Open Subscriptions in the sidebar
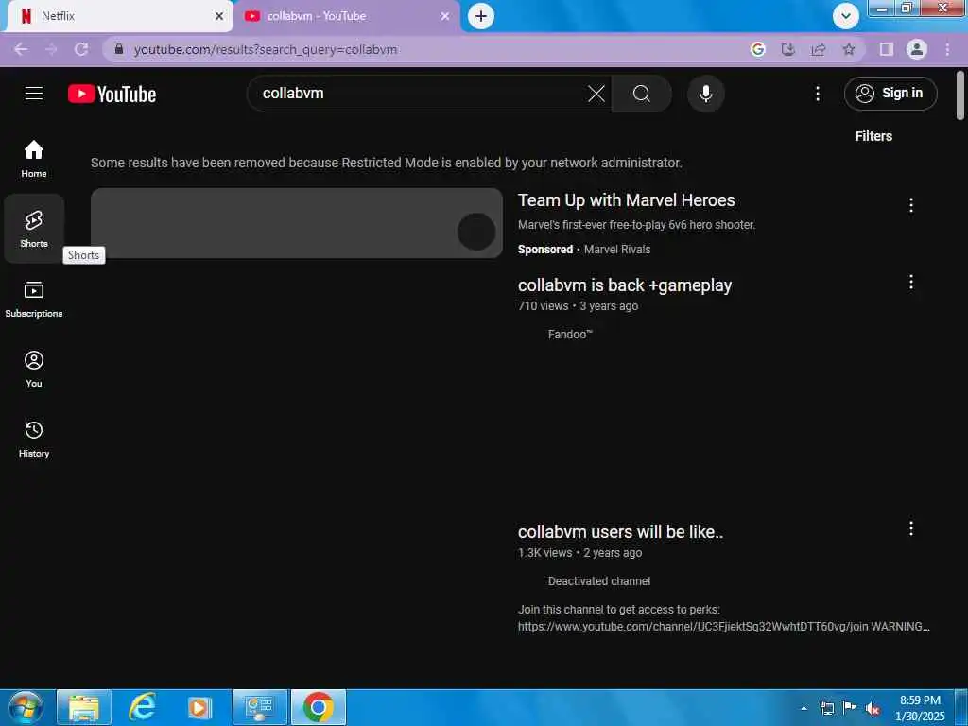 pyautogui.click(x=34, y=299)
